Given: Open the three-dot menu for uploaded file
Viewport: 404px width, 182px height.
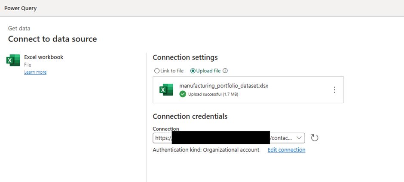Looking at the screenshot, I should (334, 90).
